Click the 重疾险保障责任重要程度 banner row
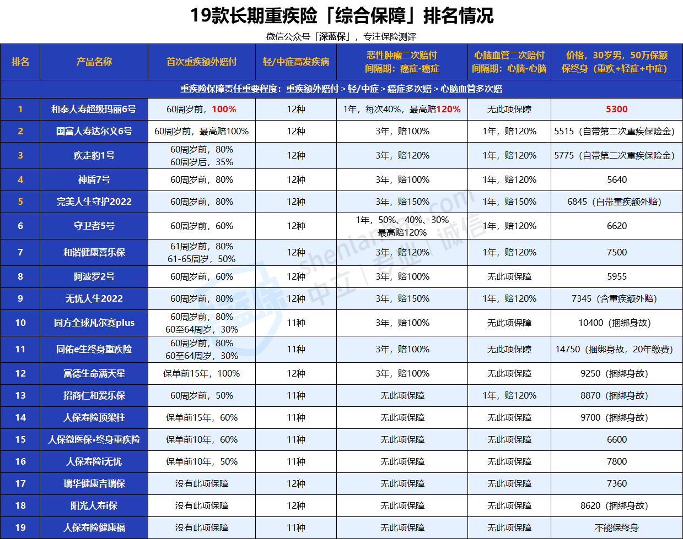Viewport: 683px width, 539px height. pos(341,89)
